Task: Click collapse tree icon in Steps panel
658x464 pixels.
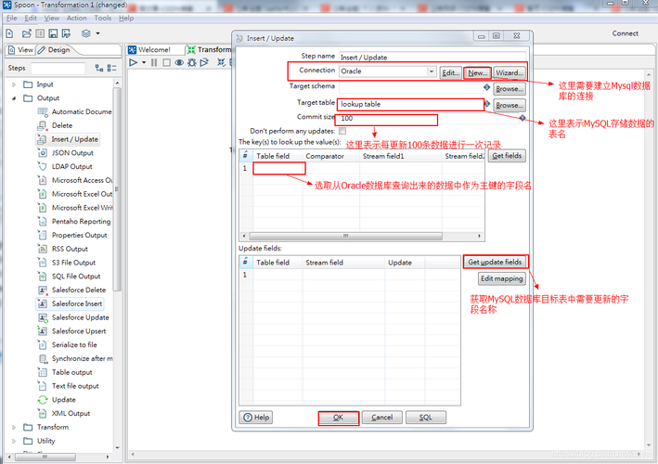Action: (x=112, y=68)
